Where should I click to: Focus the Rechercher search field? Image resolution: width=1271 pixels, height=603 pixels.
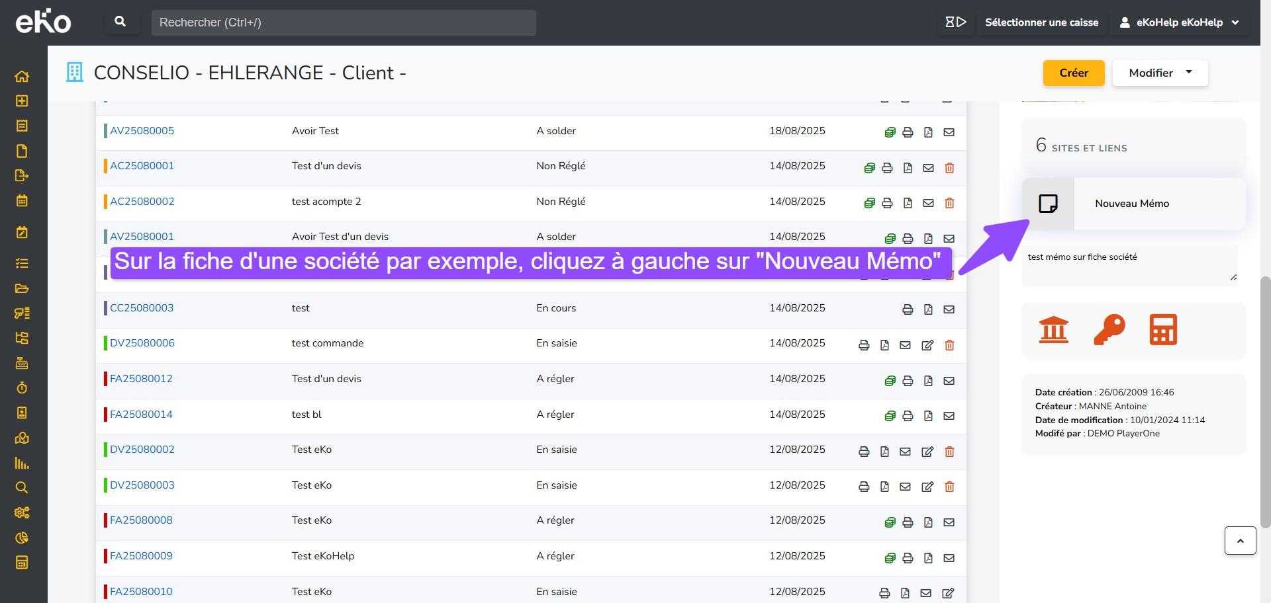coord(344,22)
